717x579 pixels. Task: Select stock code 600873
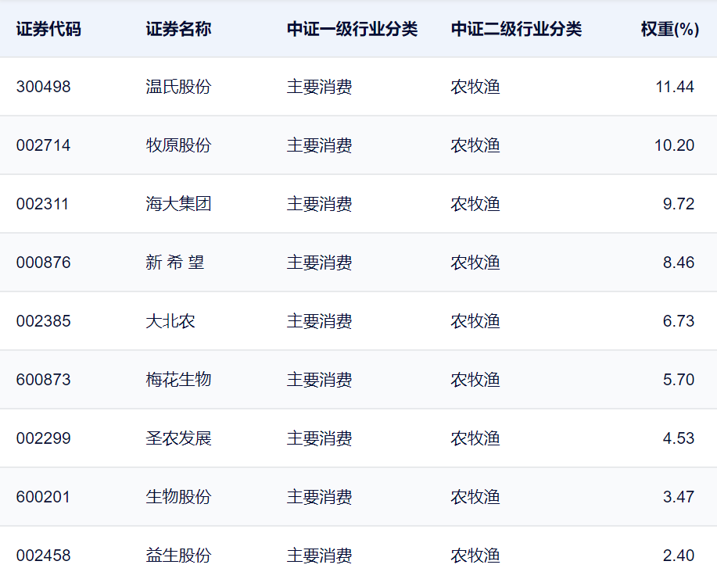pos(44,379)
